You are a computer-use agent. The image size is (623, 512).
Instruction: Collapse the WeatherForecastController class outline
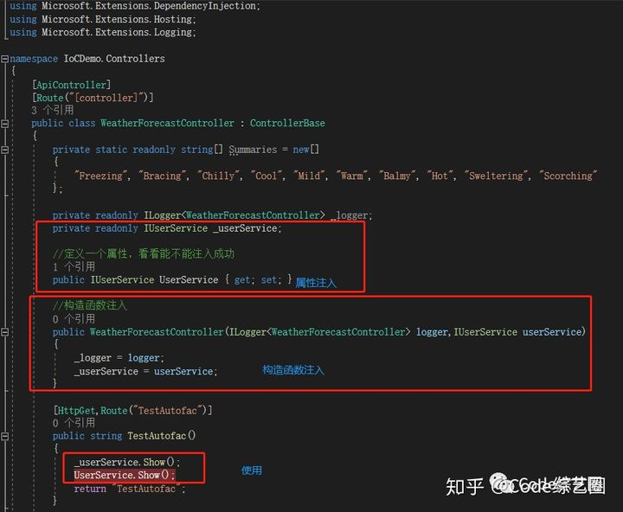click(x=5, y=124)
